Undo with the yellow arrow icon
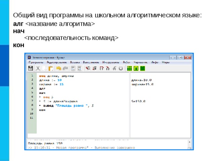 tap(59, 68)
